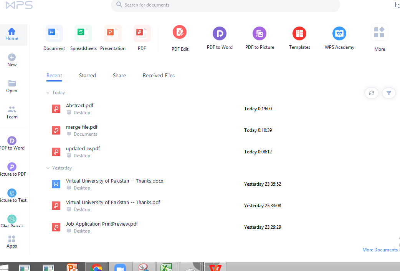Open the filter options for recent documents

click(388, 93)
